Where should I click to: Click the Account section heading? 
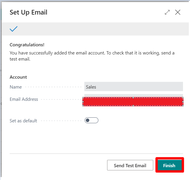[18, 77]
